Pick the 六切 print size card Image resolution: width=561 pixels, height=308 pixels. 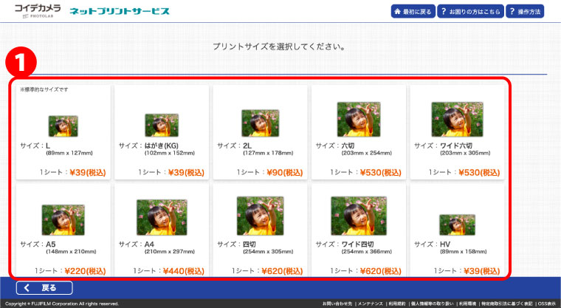click(358, 118)
